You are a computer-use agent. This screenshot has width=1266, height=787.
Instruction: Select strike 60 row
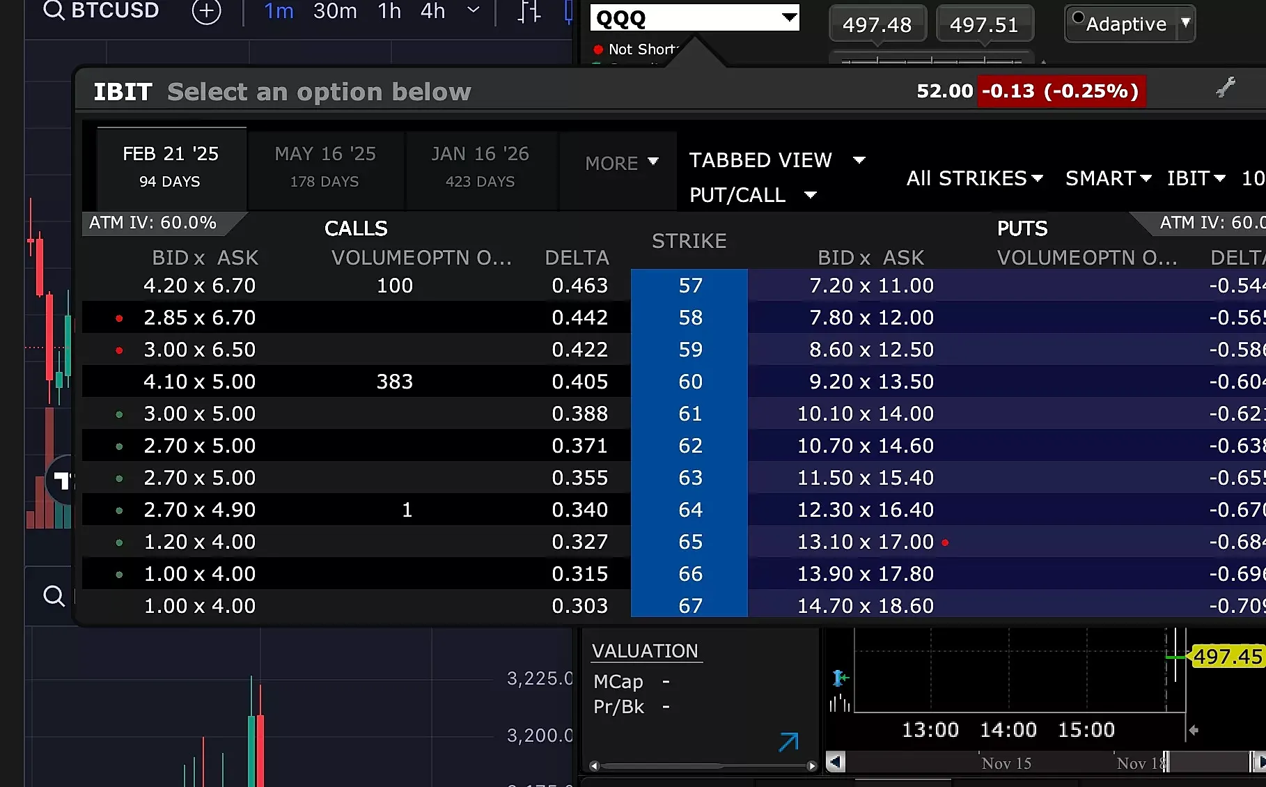(x=690, y=382)
